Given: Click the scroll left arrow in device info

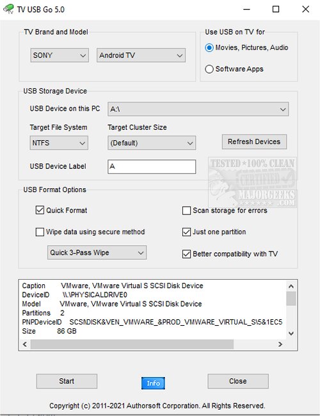Looking at the screenshot, I should [25, 344].
